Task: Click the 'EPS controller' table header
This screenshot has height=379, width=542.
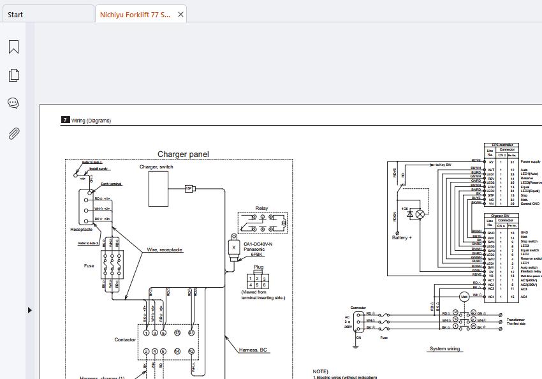Action: 502,145
